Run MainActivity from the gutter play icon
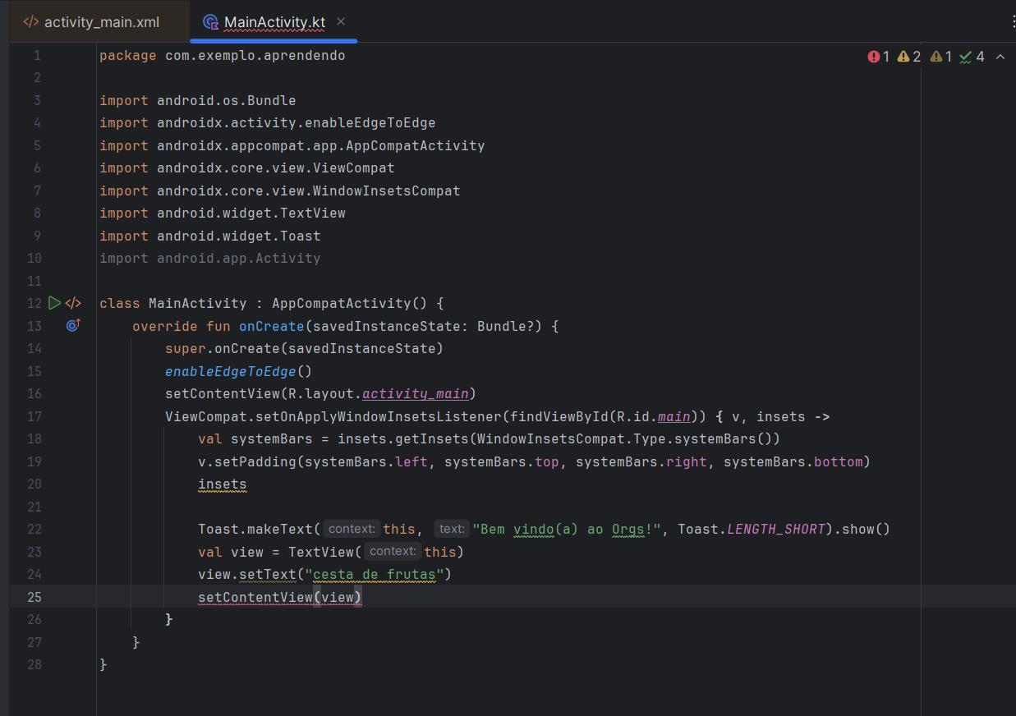 (54, 303)
